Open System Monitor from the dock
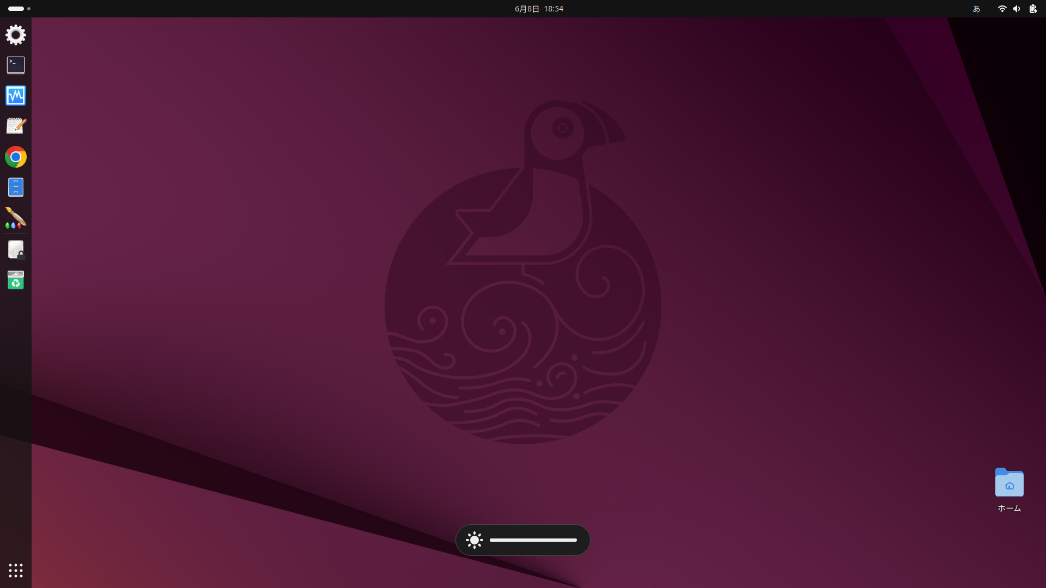The width and height of the screenshot is (1046, 588). pos(15,95)
